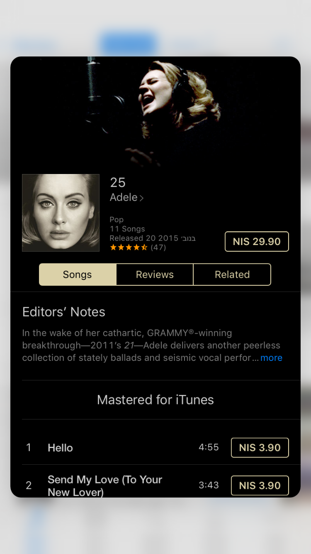Switch to the Reviews tab
This screenshot has height=554, width=311.
[155, 275]
